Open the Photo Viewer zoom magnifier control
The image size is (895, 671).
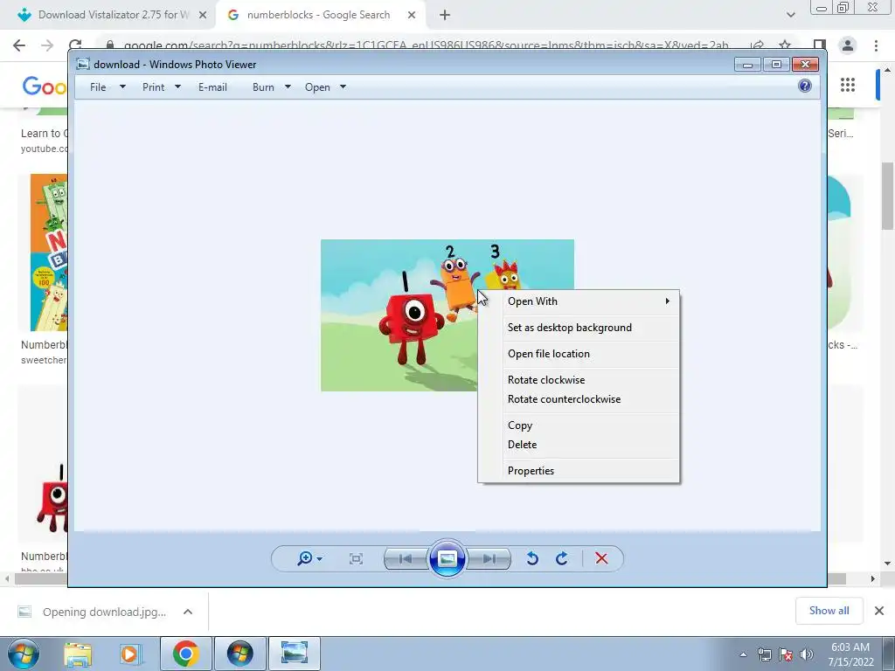click(x=309, y=558)
